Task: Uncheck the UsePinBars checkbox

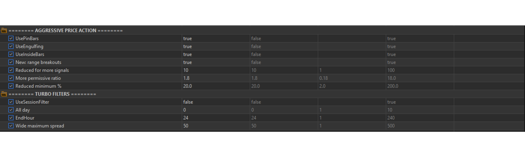Action: [11, 39]
